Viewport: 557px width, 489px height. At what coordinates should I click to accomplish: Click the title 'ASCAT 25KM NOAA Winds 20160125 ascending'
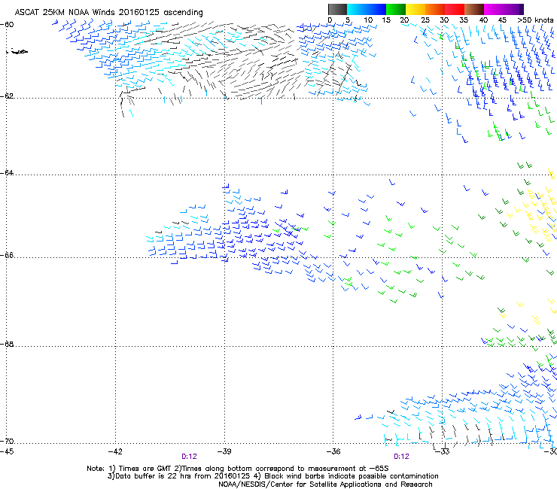click(108, 12)
